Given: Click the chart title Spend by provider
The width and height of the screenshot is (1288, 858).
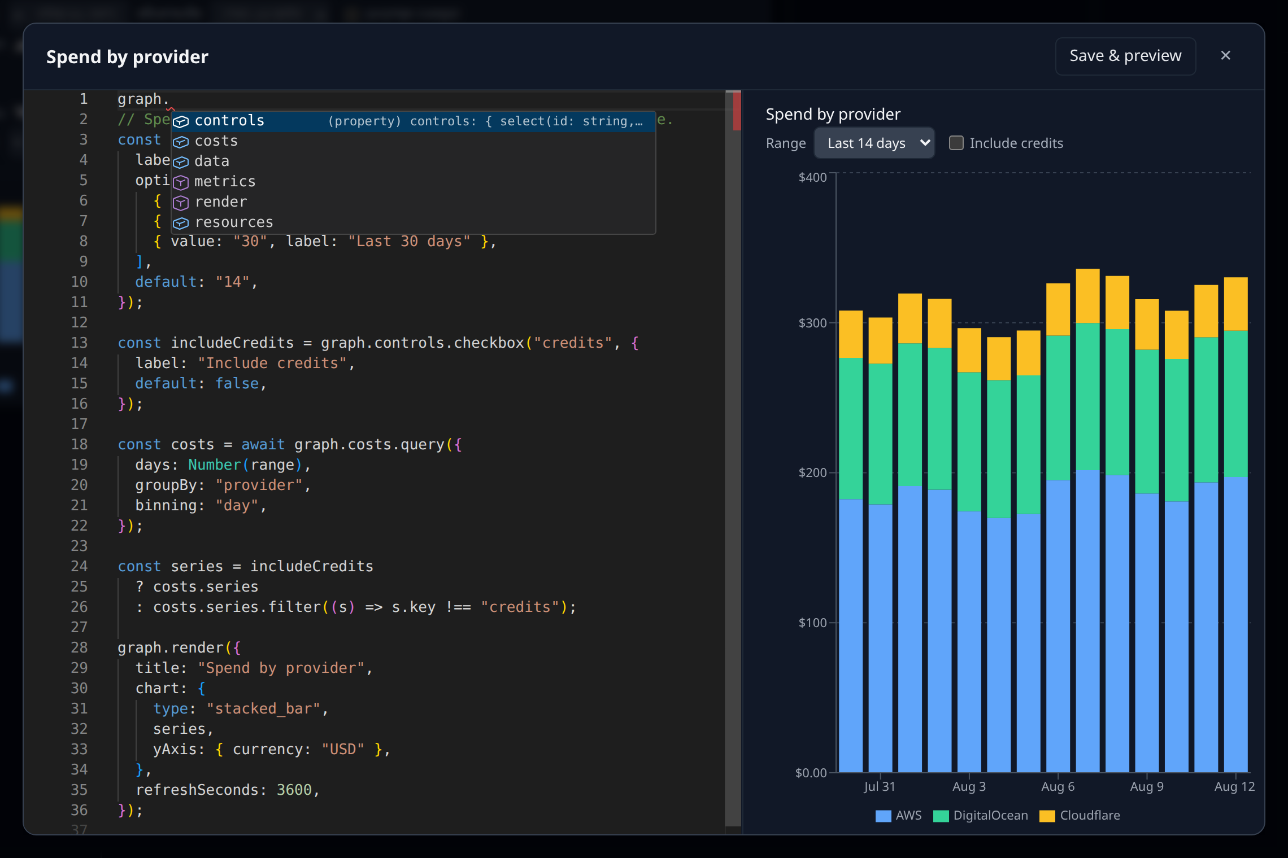Looking at the screenshot, I should tap(833, 114).
